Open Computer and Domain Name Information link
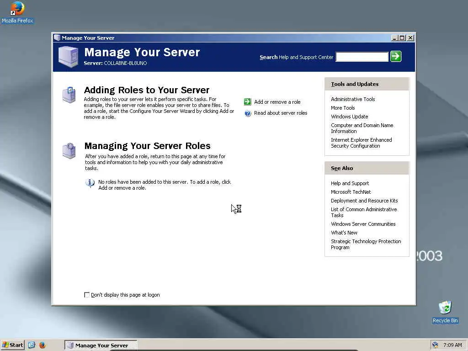The image size is (468, 351). 362,128
